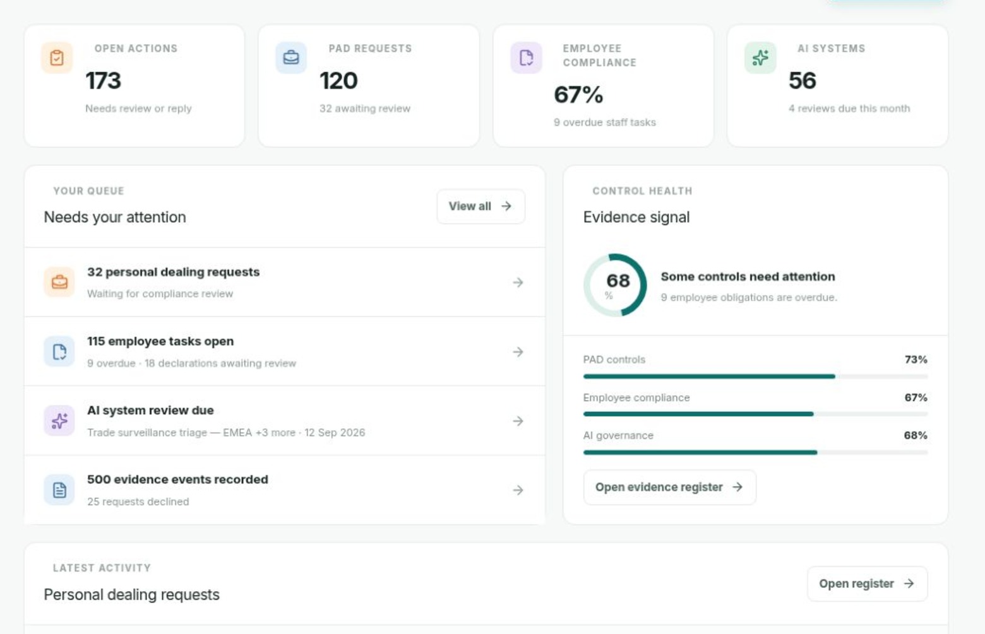Click View all in Your Queue
The image size is (985, 634).
(481, 206)
